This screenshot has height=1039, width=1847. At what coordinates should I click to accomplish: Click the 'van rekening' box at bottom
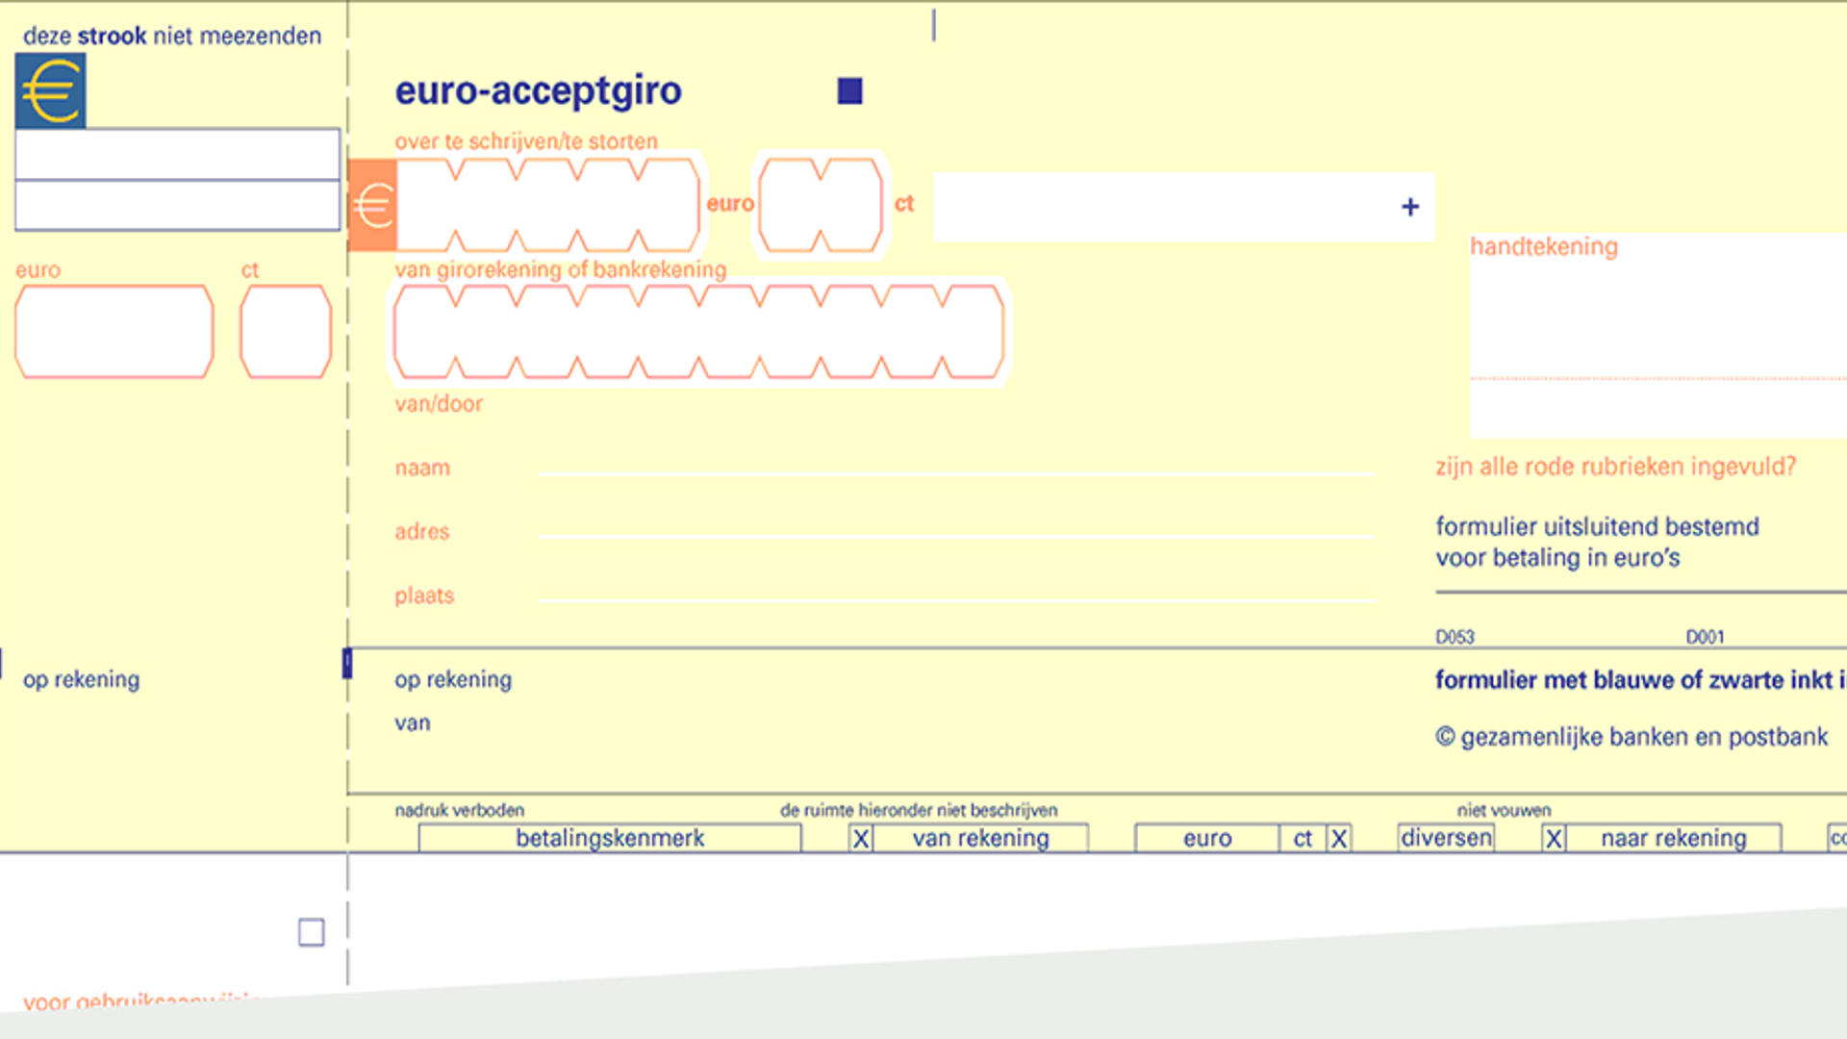[x=980, y=839]
